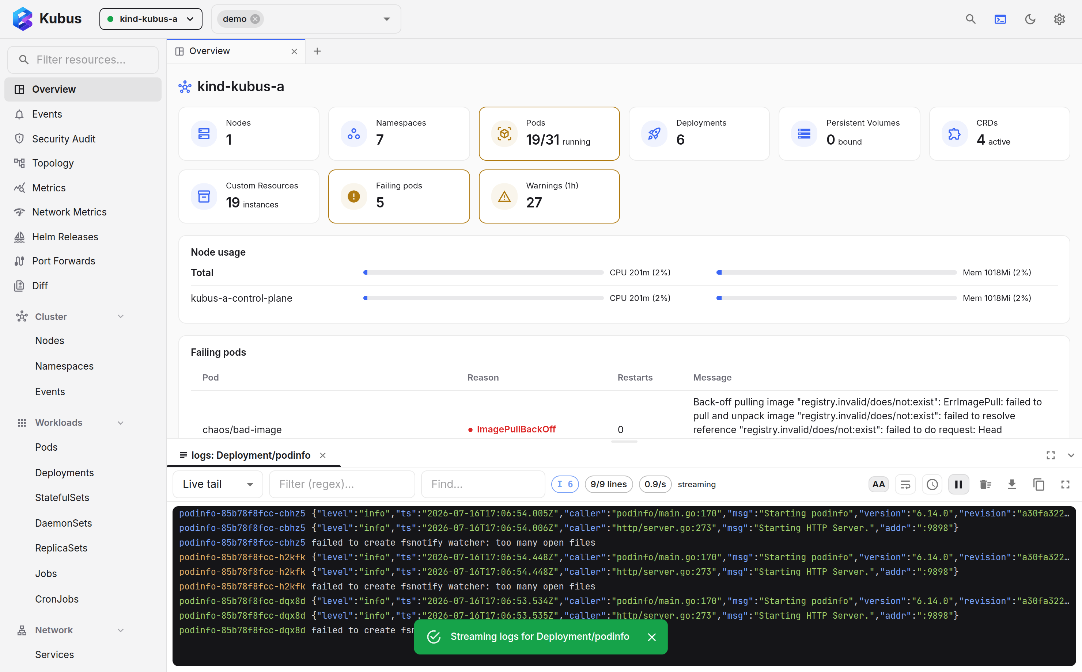1082x672 pixels.
Task: Go to Topology view
Action: coord(83,163)
